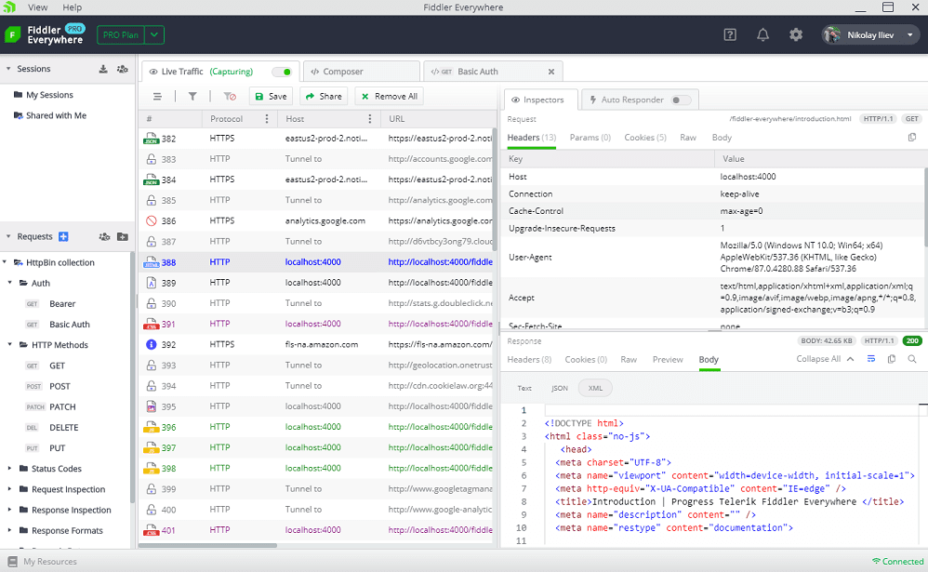Select session 392 fls-na.amazon.com row
928x572 pixels.
pos(318,344)
